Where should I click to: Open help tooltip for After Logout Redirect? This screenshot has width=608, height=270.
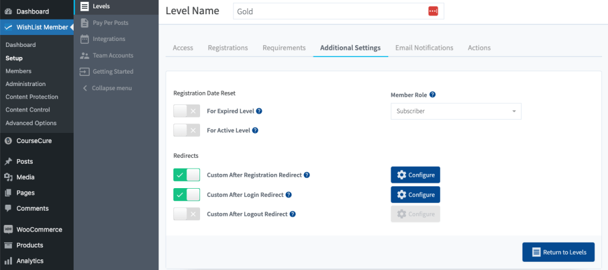click(x=293, y=214)
